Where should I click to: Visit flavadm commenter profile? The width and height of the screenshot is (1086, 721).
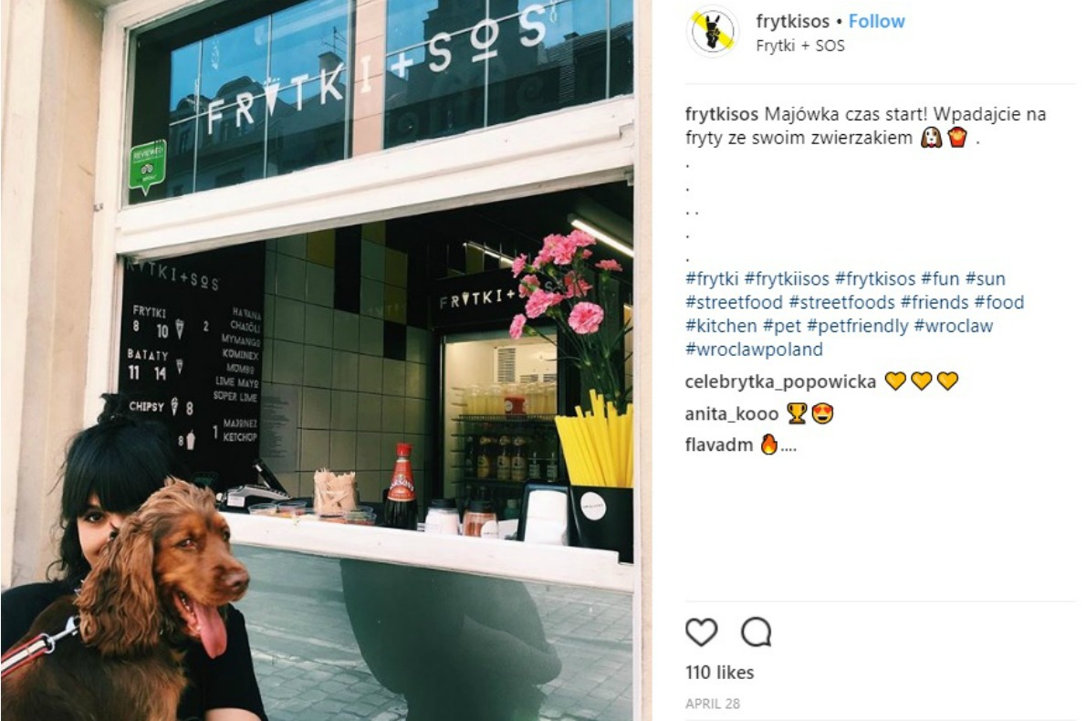[719, 444]
